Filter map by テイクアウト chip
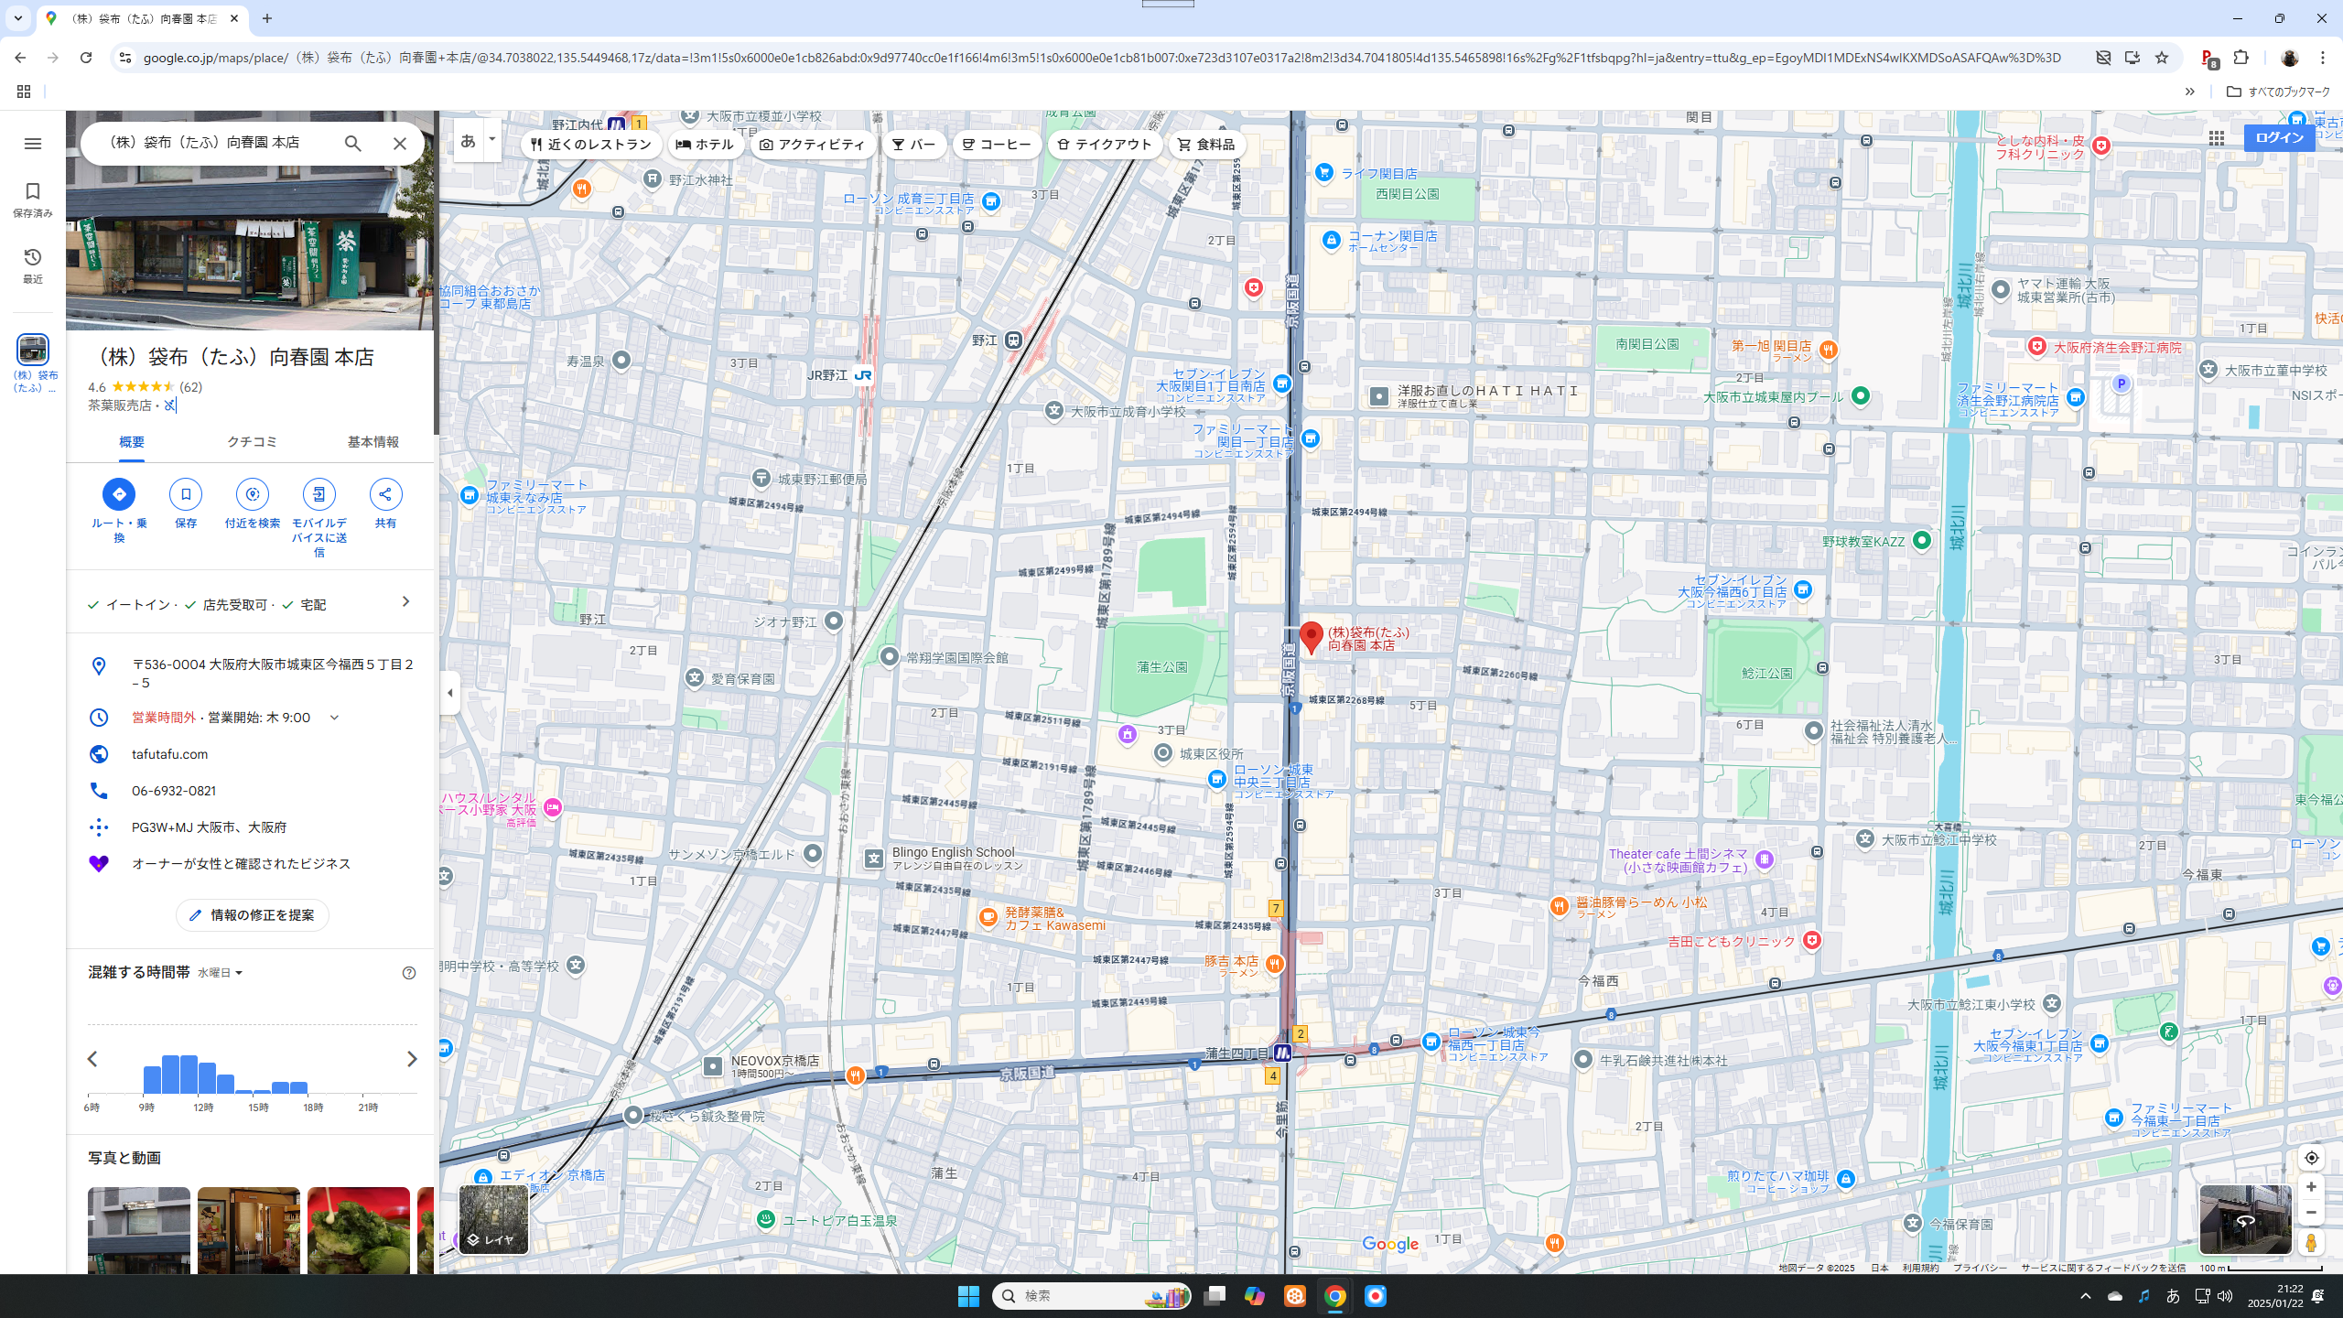2343x1318 pixels. coord(1104,145)
